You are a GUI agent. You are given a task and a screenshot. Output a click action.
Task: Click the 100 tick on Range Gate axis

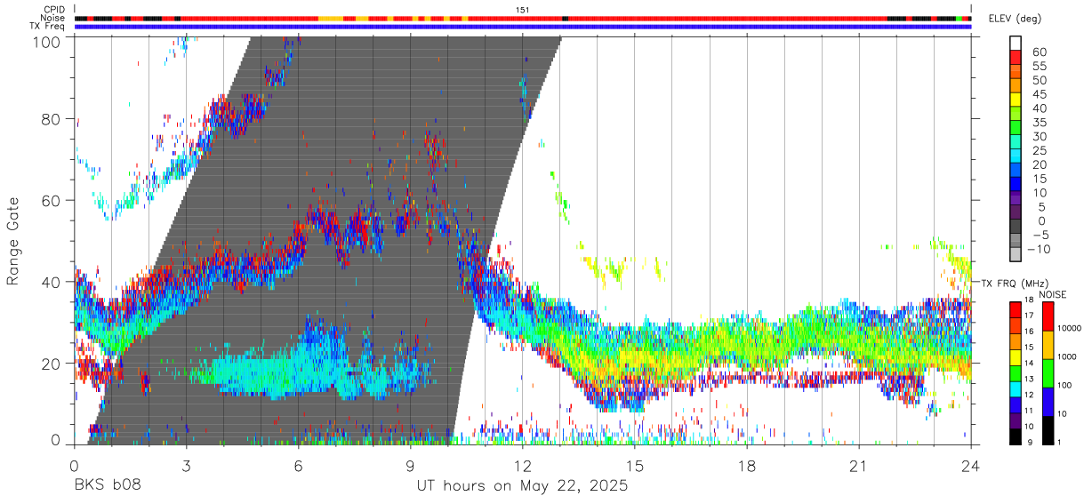tap(48, 41)
